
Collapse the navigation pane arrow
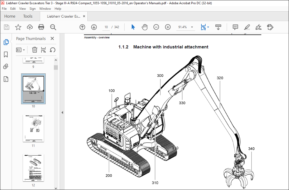[62, 112]
